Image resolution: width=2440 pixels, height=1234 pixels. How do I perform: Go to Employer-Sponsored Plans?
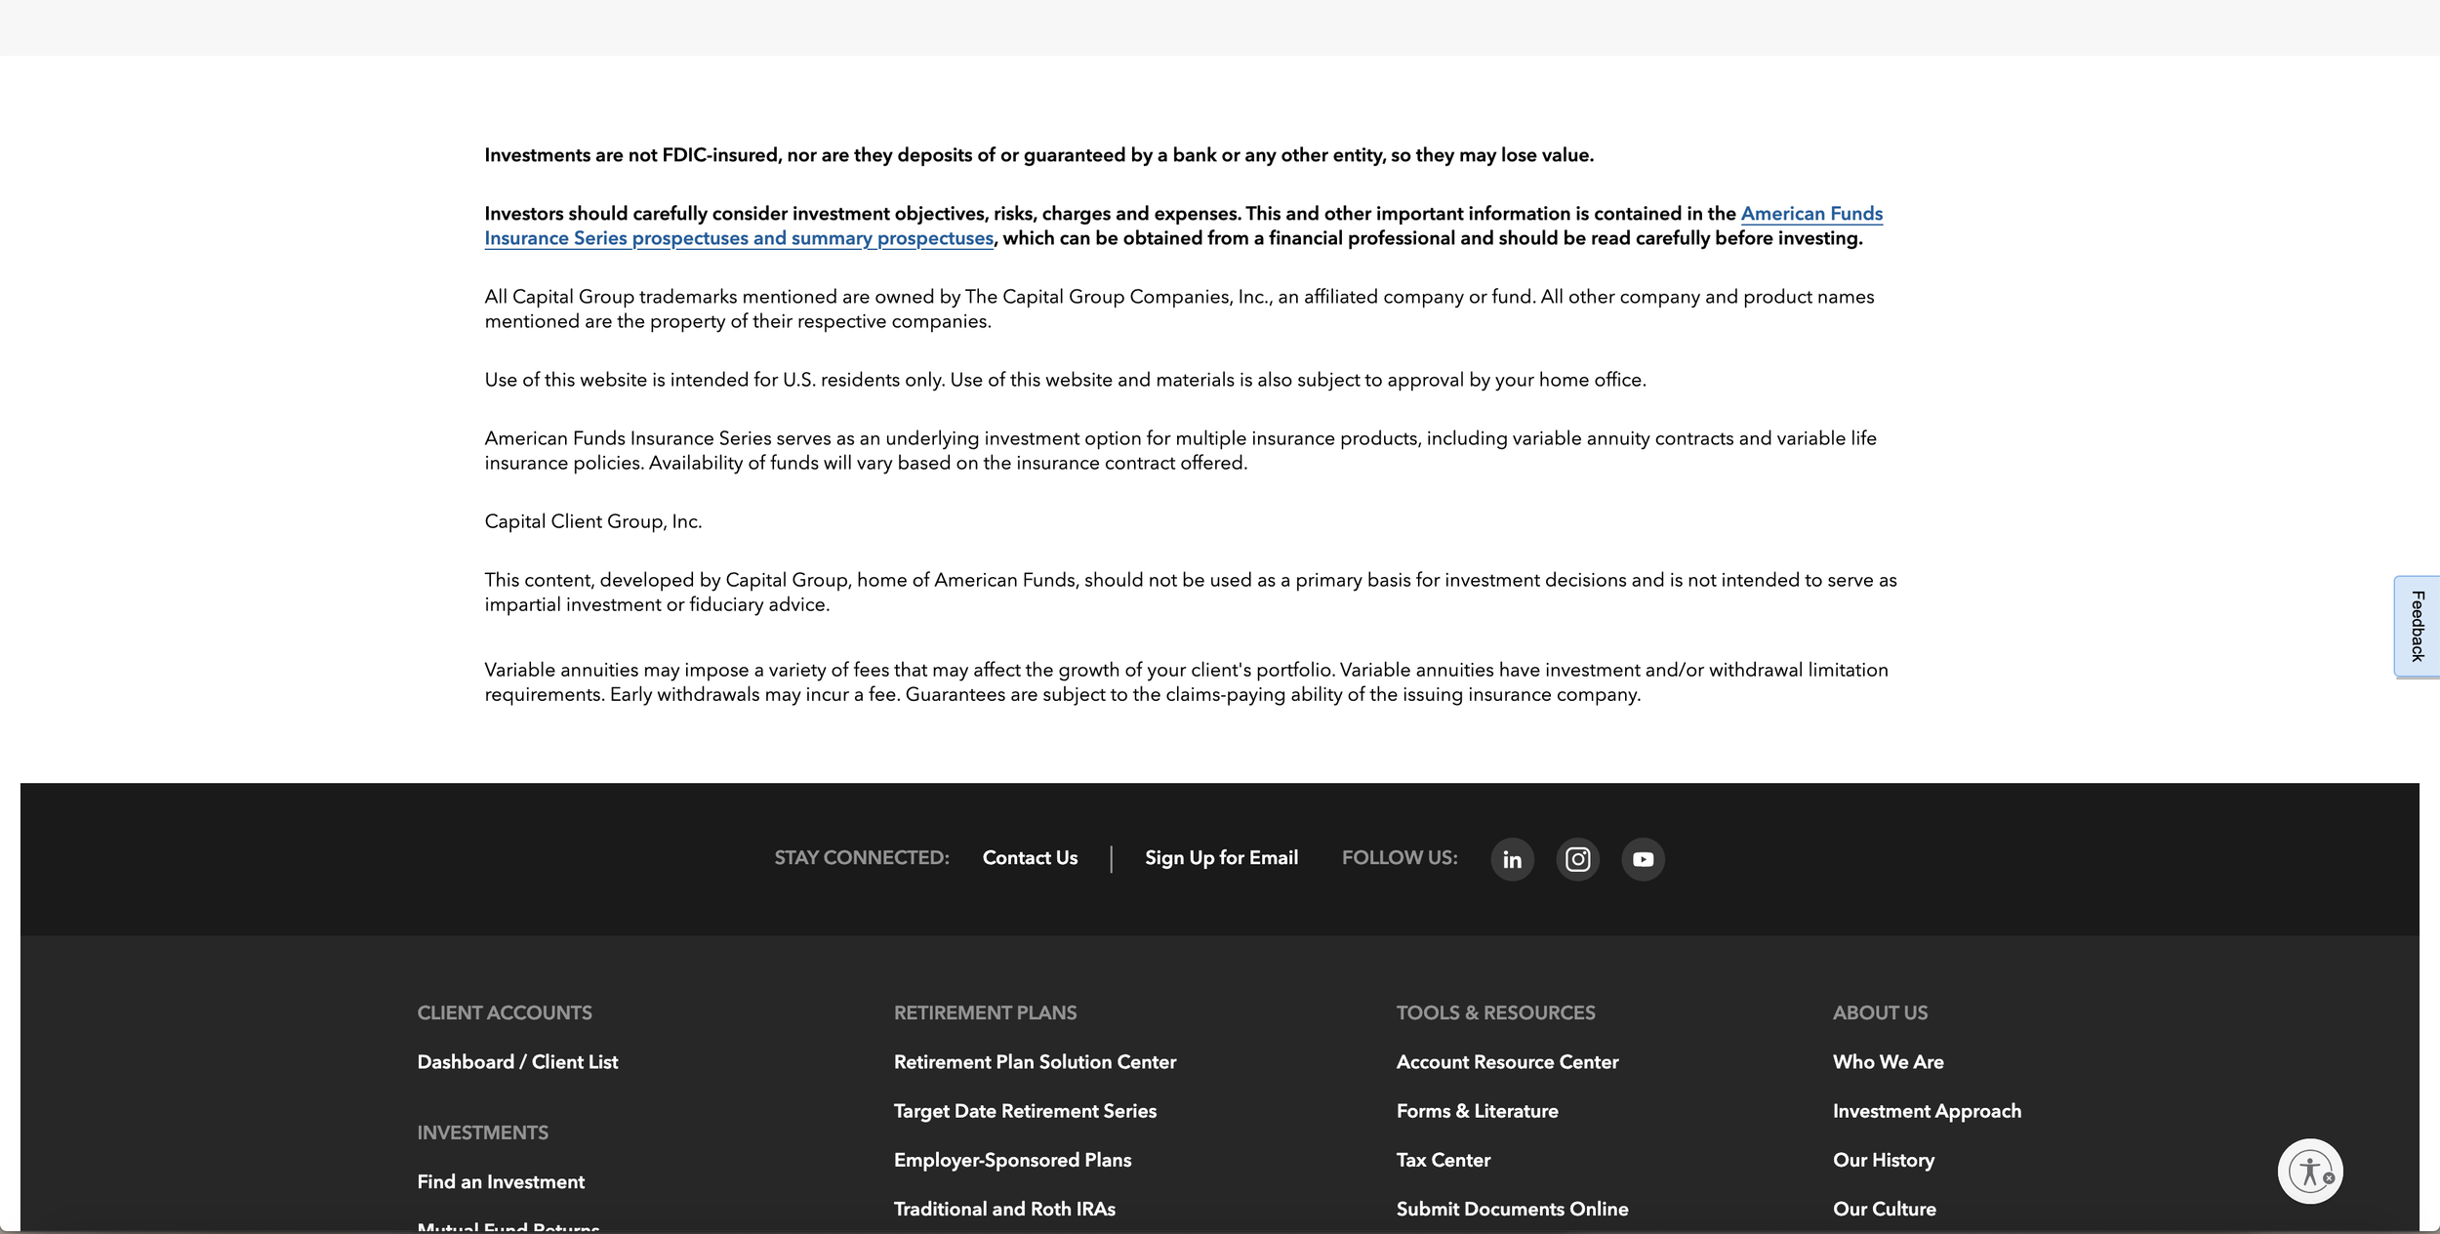(1012, 1160)
